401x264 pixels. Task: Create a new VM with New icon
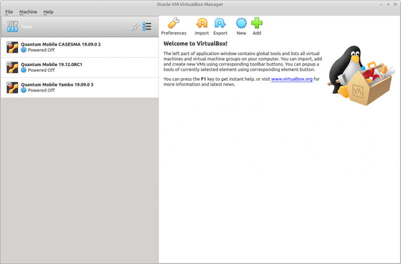tap(241, 23)
